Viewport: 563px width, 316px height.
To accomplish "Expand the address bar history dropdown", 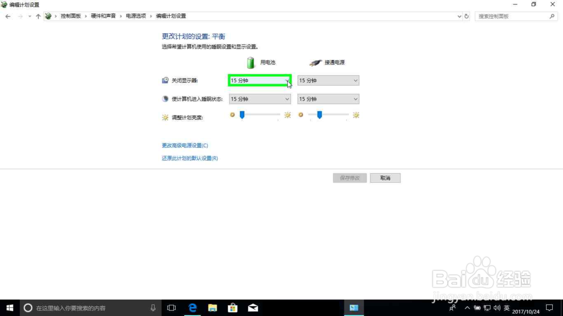I will click(459, 16).
